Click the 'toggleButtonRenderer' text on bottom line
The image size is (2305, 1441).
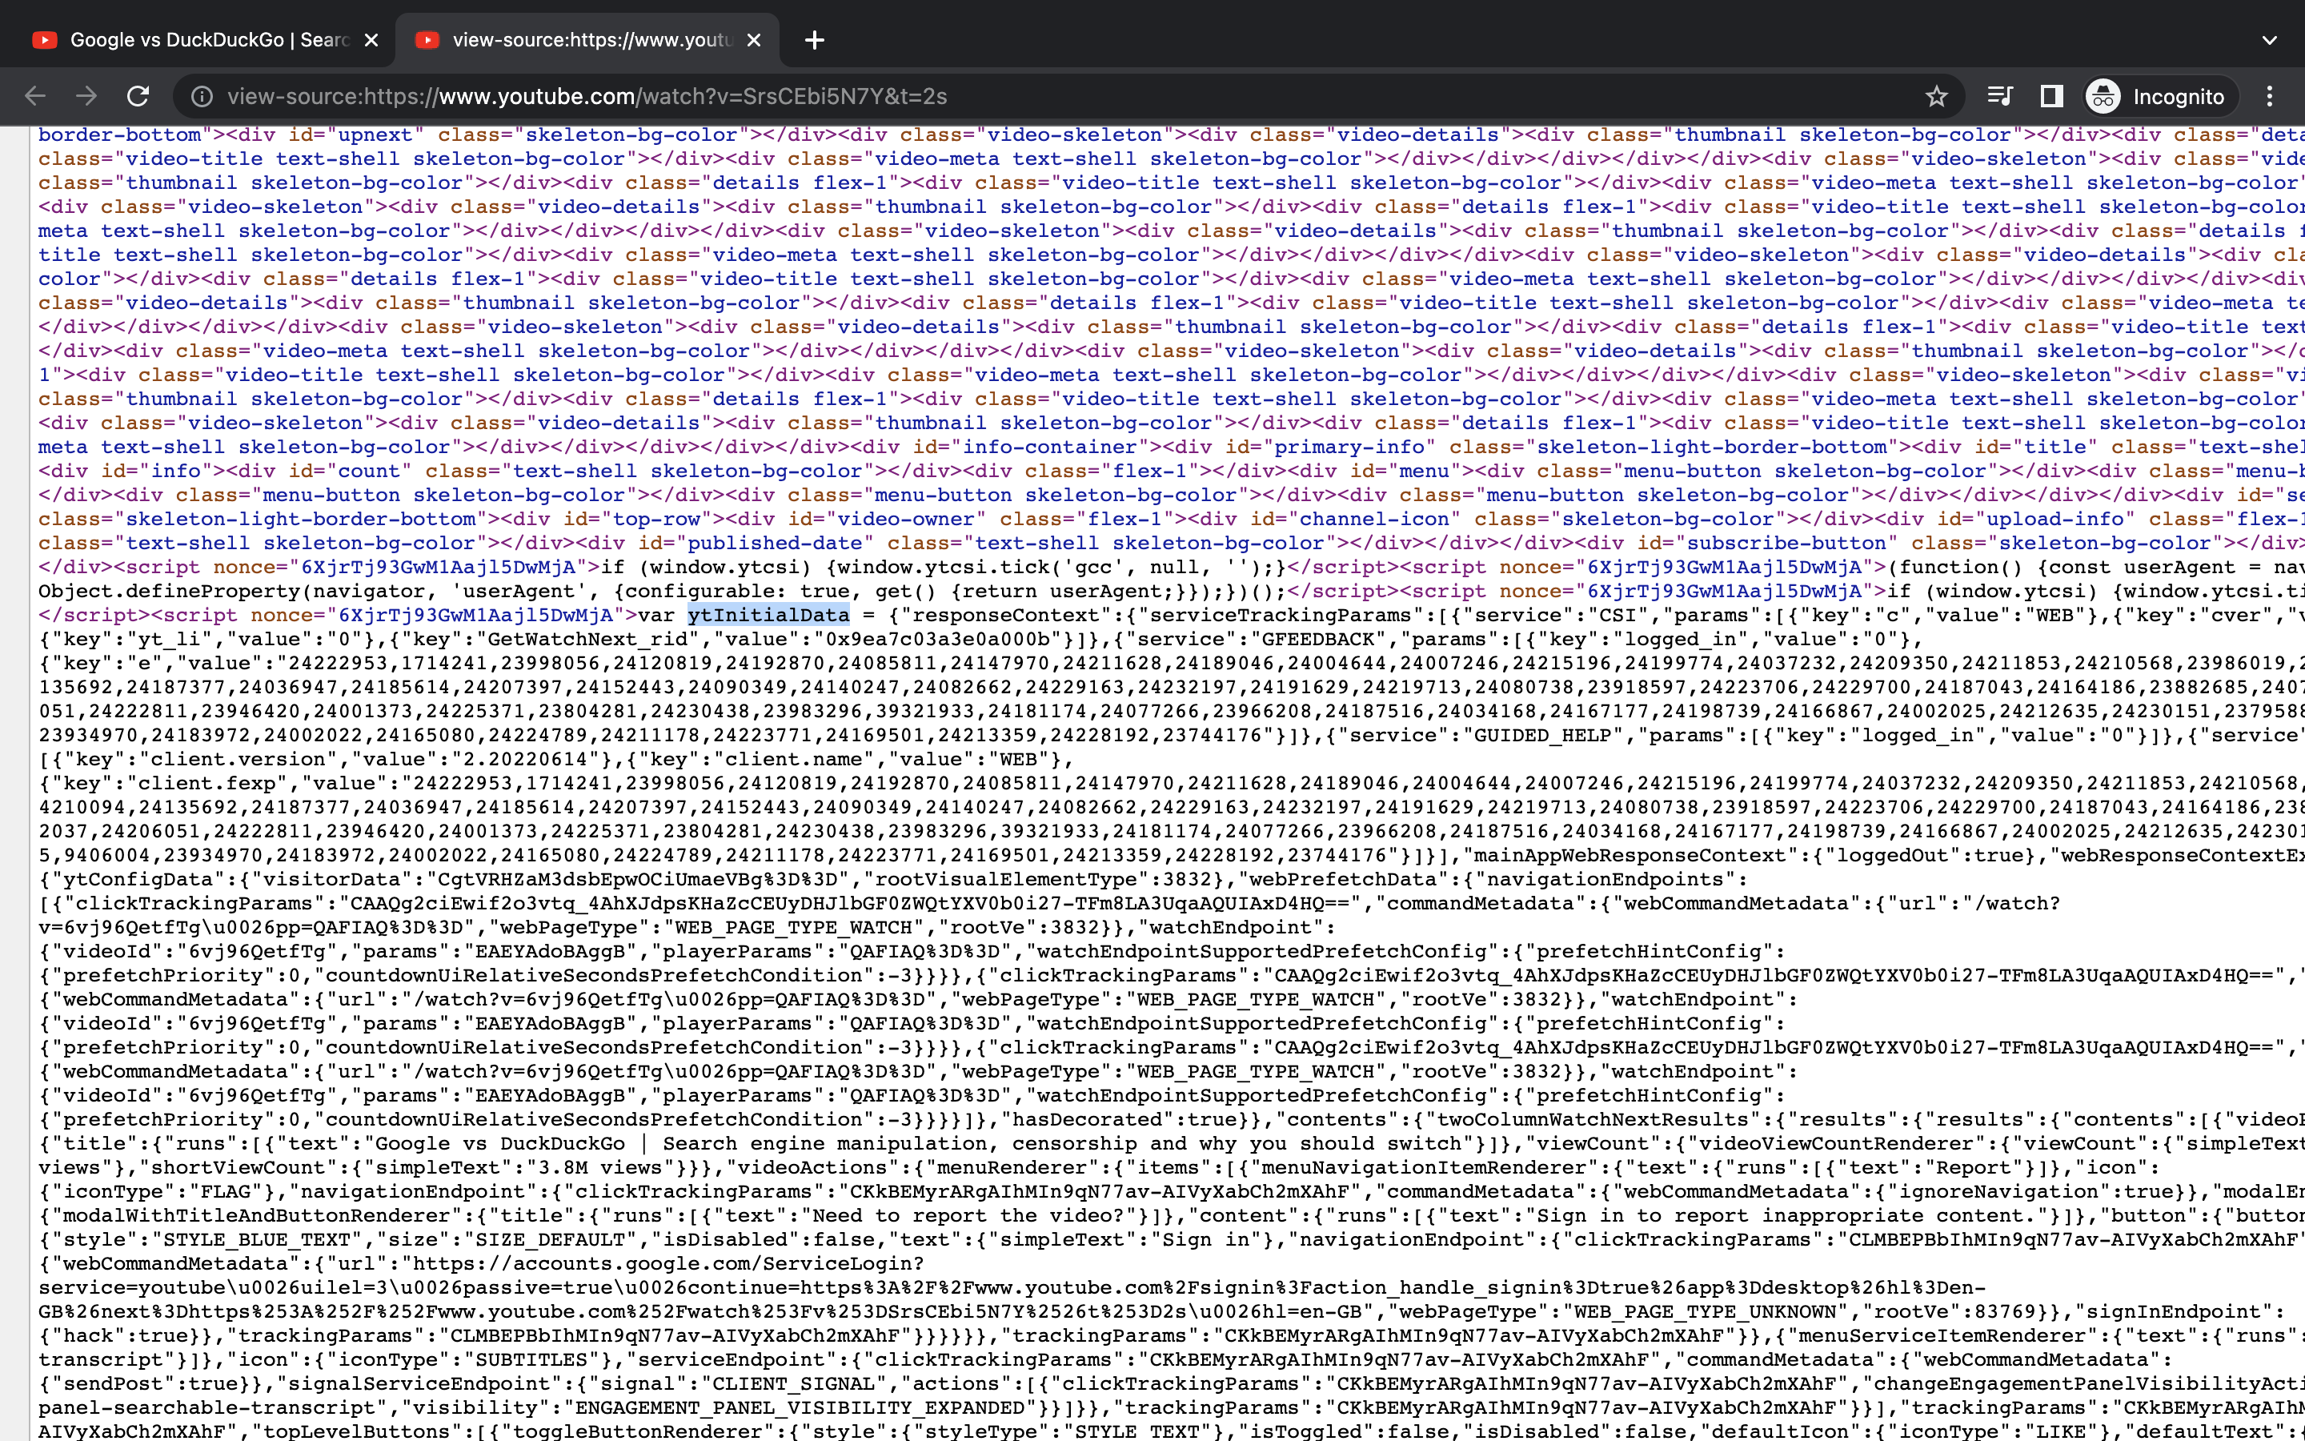pyautogui.click(x=630, y=1431)
